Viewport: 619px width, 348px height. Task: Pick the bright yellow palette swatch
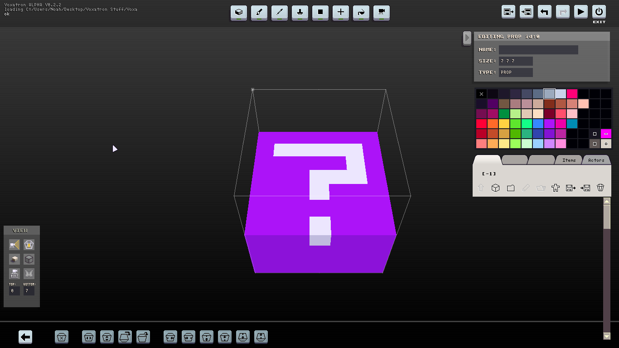coord(504,124)
